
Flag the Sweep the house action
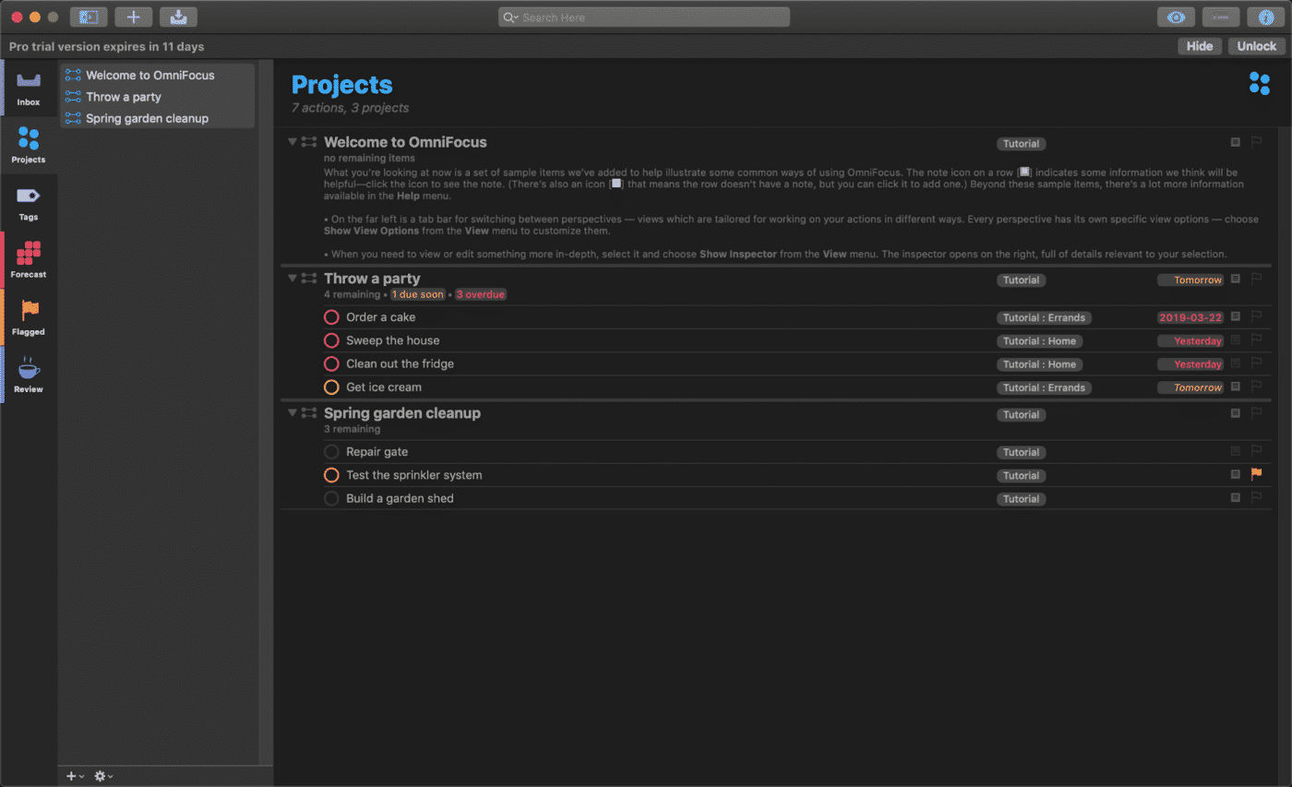1256,340
